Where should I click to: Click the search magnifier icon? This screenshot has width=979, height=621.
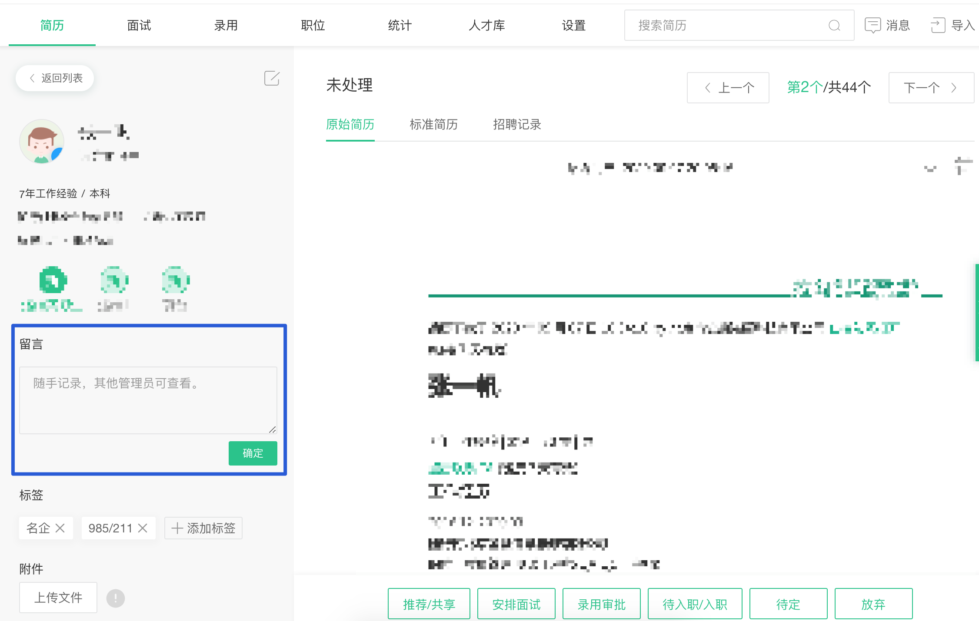pos(834,26)
